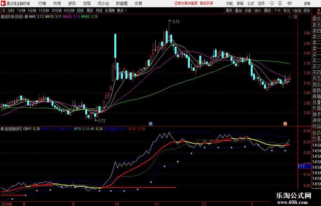Expand the 股朋指标网 indicator dropdown arrow
The image size is (321, 206).
(2, 129)
